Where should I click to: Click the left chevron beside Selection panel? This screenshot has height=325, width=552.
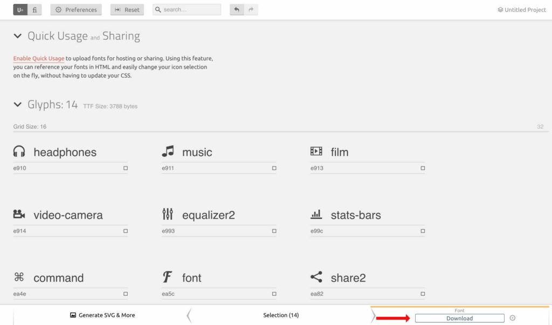(188, 315)
